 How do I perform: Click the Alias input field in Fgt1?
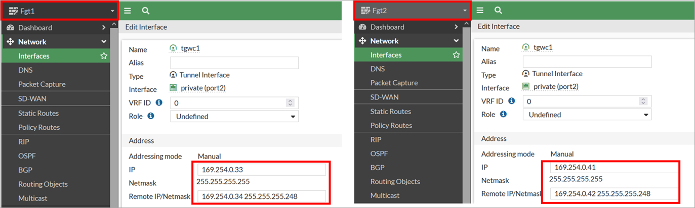pyautogui.click(x=234, y=63)
